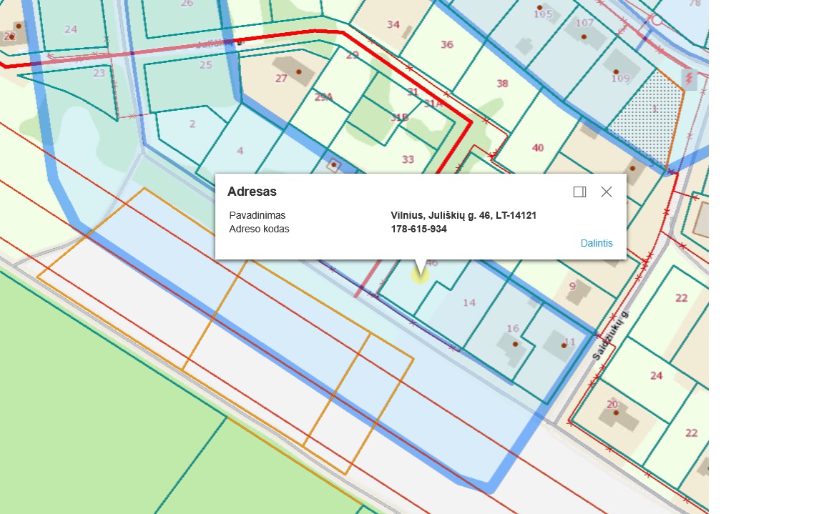Click parcel number 40 on map
The width and height of the screenshot is (824, 514).
click(x=538, y=148)
